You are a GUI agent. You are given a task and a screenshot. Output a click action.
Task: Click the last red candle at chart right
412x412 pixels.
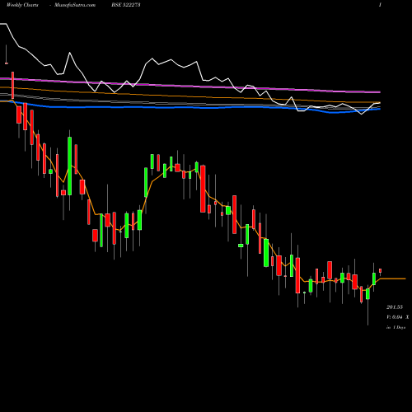(381, 271)
